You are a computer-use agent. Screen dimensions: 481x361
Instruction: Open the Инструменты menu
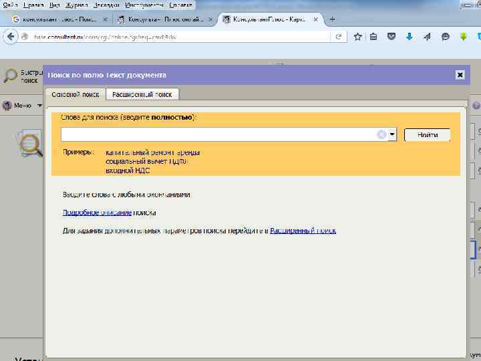(144, 5)
